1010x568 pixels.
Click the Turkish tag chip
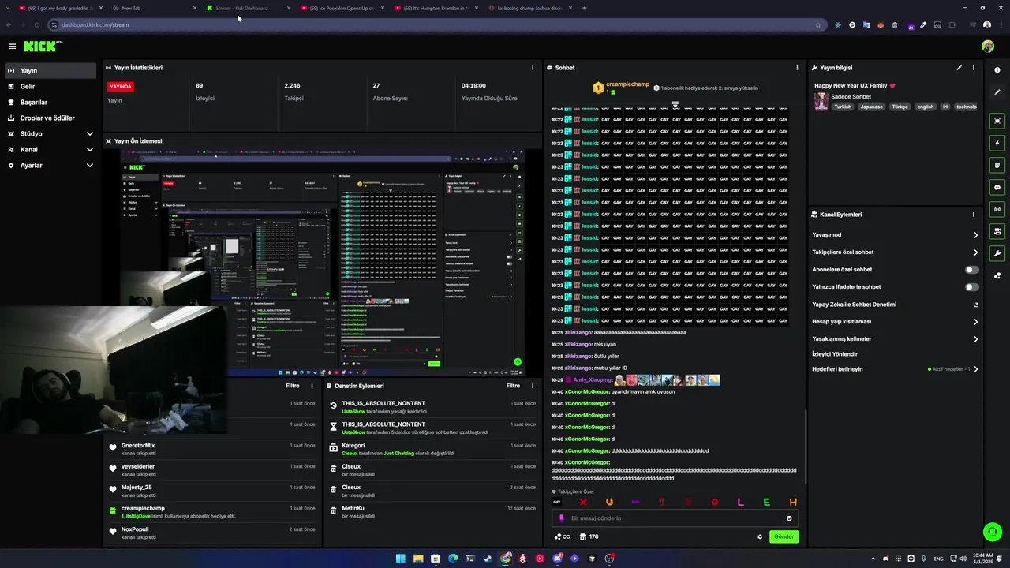843,106
